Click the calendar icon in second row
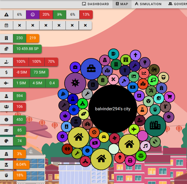187x184 pixels. click(6, 25)
